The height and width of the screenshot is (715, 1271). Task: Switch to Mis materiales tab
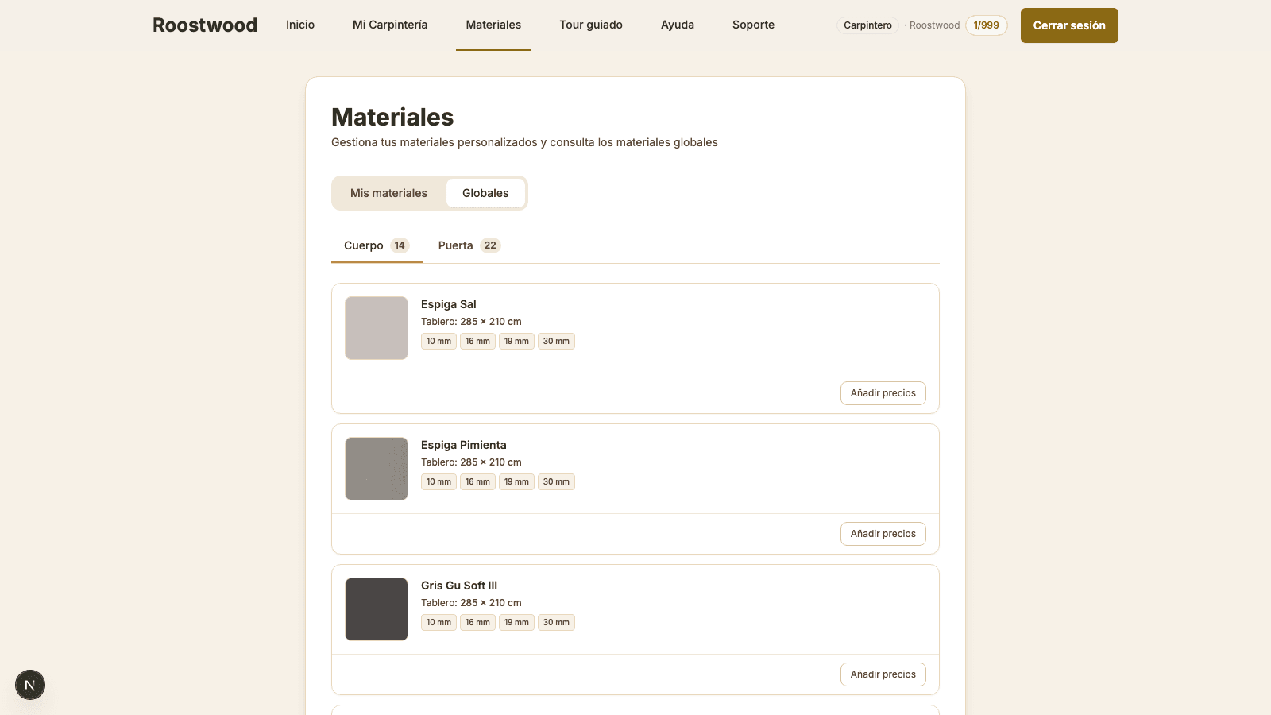388,193
